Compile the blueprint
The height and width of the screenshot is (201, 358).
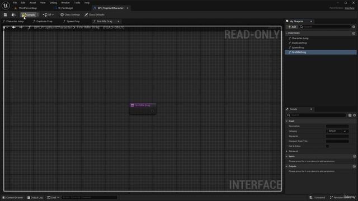29,15
